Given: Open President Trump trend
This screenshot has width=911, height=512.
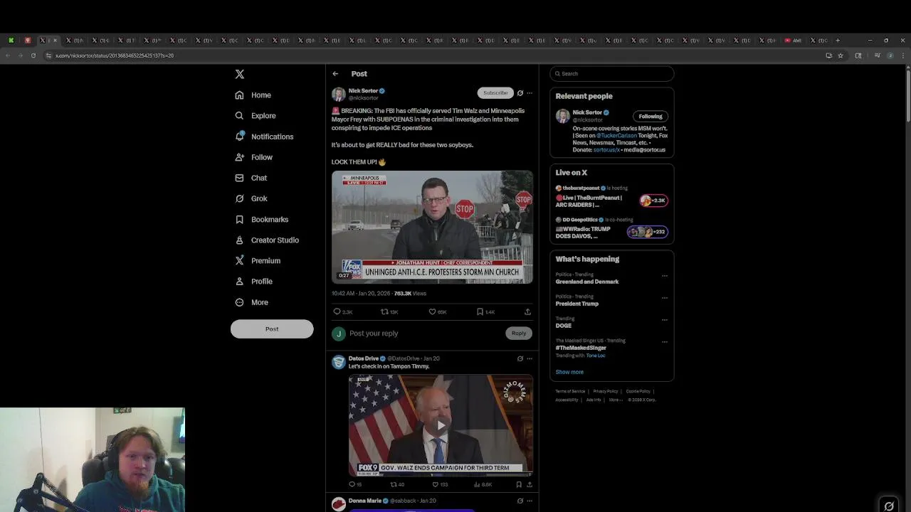Looking at the screenshot, I should click(577, 304).
